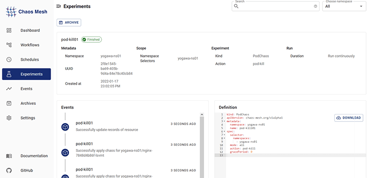Click the Definition panel heading

click(228, 108)
